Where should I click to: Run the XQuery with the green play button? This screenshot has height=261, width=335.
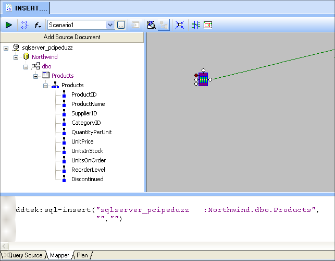coord(9,25)
